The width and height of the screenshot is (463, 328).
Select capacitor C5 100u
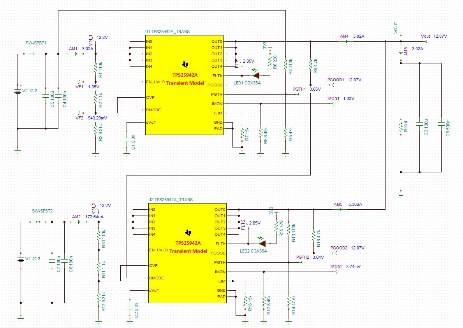(46, 96)
